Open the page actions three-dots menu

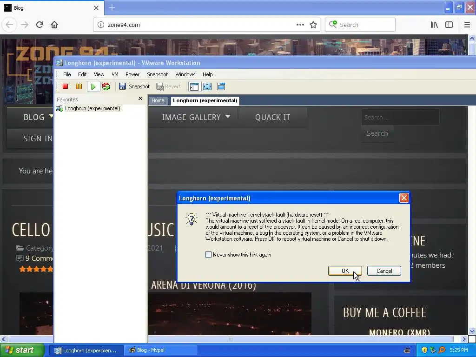point(300,25)
